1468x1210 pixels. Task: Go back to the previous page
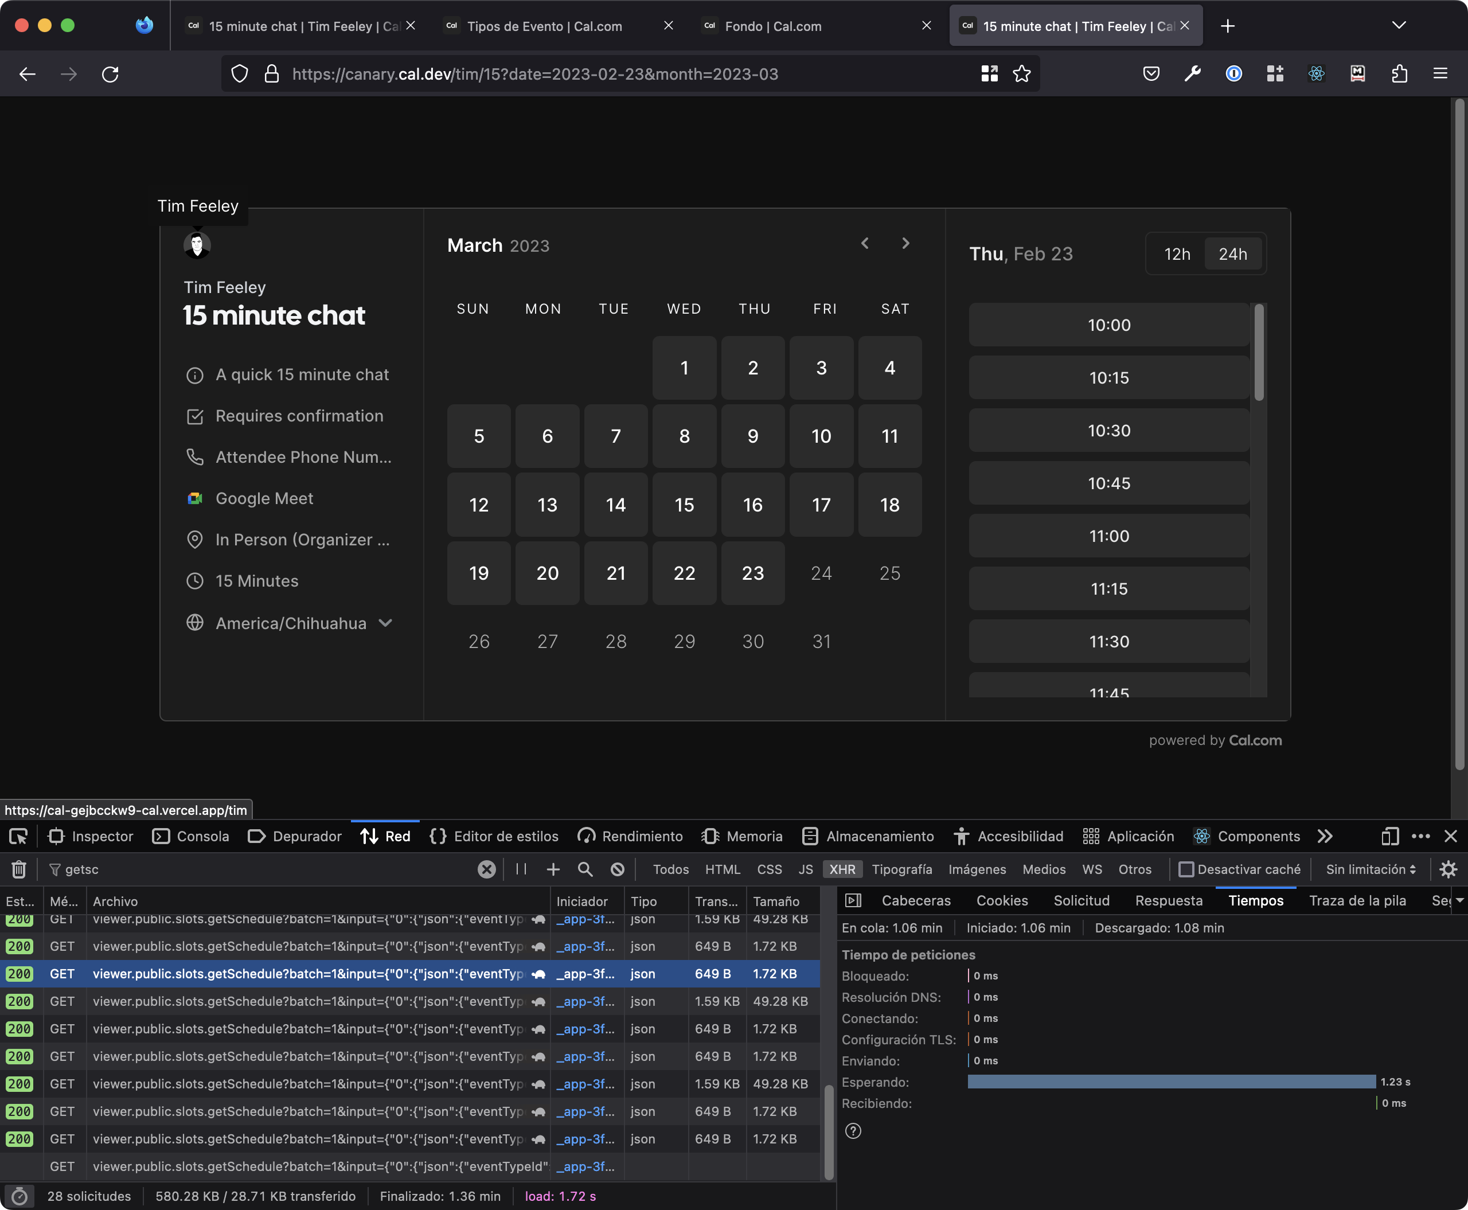[x=27, y=74]
